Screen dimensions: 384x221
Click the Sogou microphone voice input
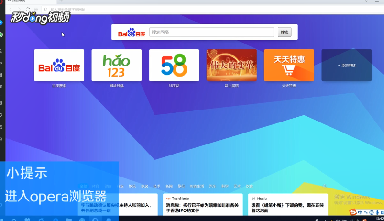pyautogui.click(x=377, y=212)
